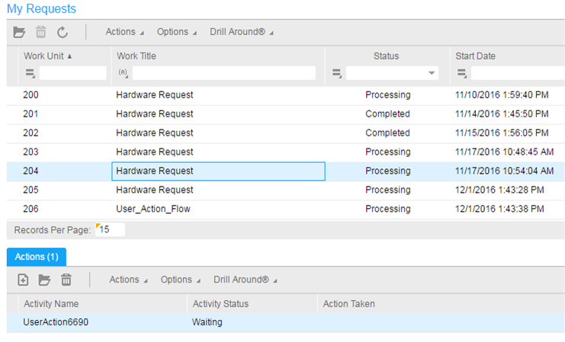This screenshot has height=342, width=565.
Task: Click the Work Title filter text field
Action: 223,73
